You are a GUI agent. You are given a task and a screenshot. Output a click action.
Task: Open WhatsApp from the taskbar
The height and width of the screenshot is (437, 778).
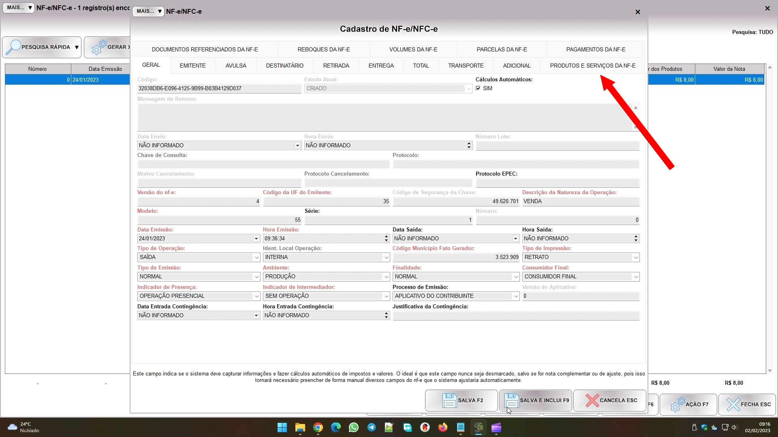pyautogui.click(x=354, y=427)
